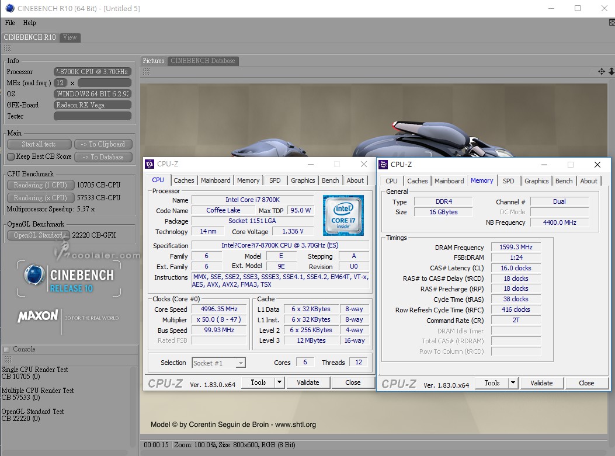Click the NB Frequency value 4400.0 MHz
The height and width of the screenshot is (456, 615).
point(560,222)
